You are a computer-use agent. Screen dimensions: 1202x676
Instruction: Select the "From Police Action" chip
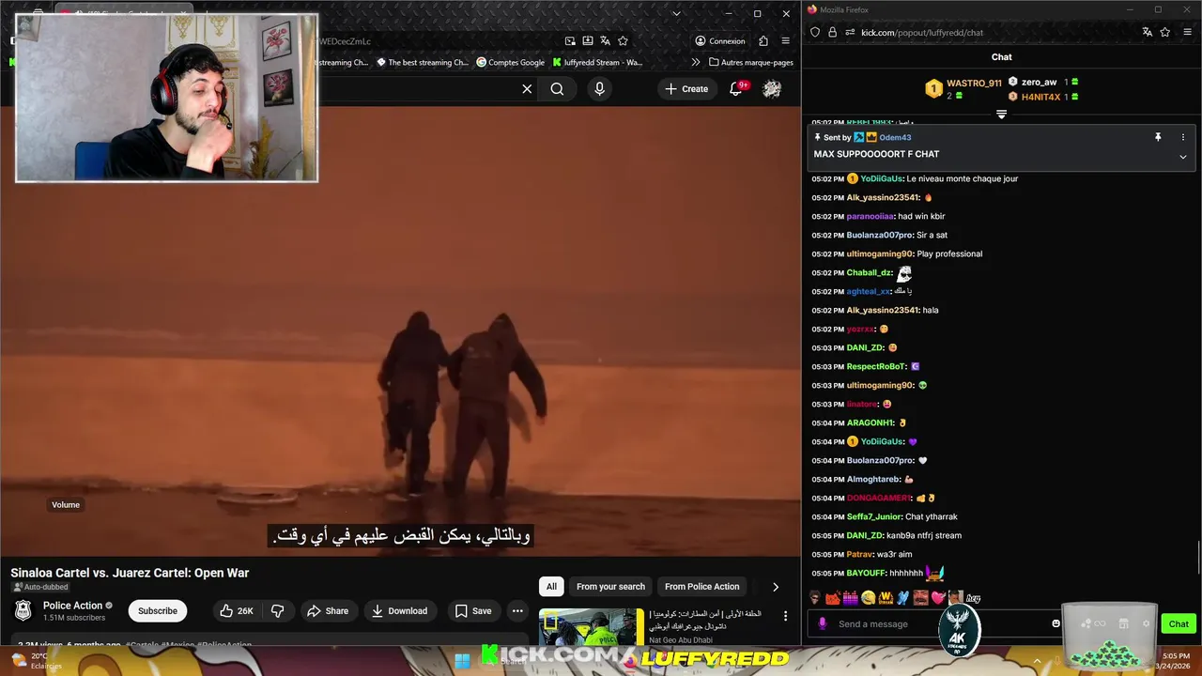pos(701,587)
